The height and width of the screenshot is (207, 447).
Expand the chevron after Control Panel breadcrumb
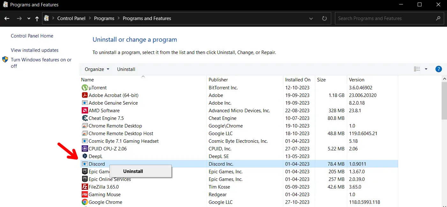click(90, 18)
